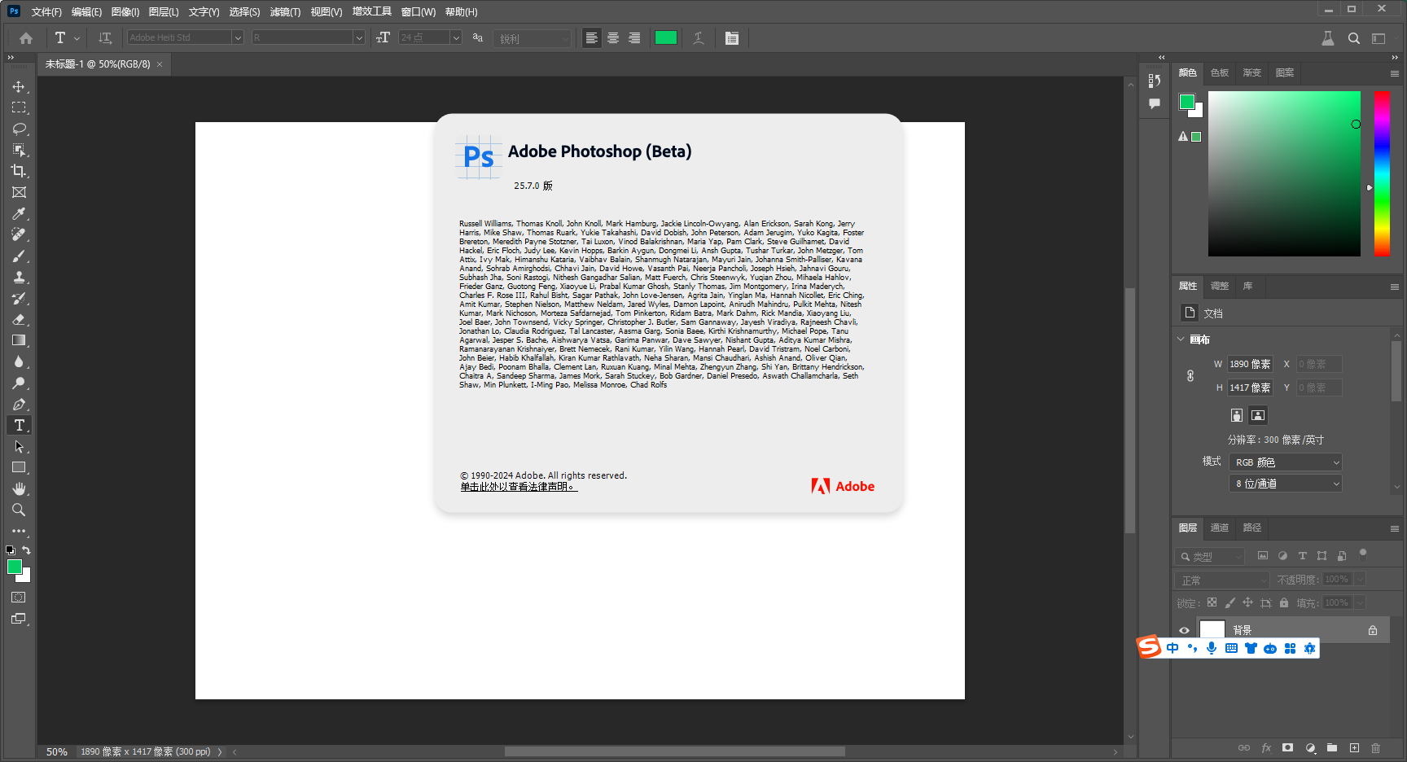Open the RGB 颜色 mode dropdown
The image size is (1407, 762).
[x=1286, y=462]
